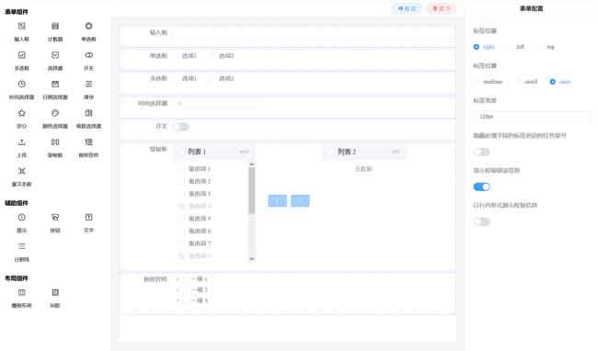The height and width of the screenshot is (351, 598).
Task: Tick 备选项 1 in transfer list
Action: pyautogui.click(x=182, y=169)
